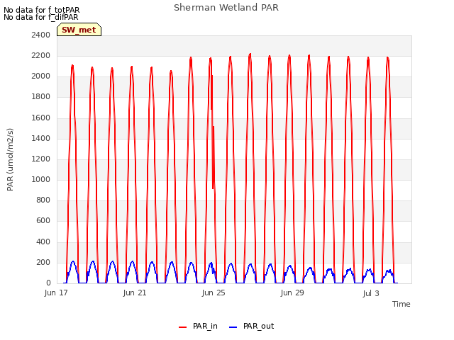Click the highest red PAR_in peak near 2200
The width and height of the screenshot is (454, 340).
tap(250, 55)
